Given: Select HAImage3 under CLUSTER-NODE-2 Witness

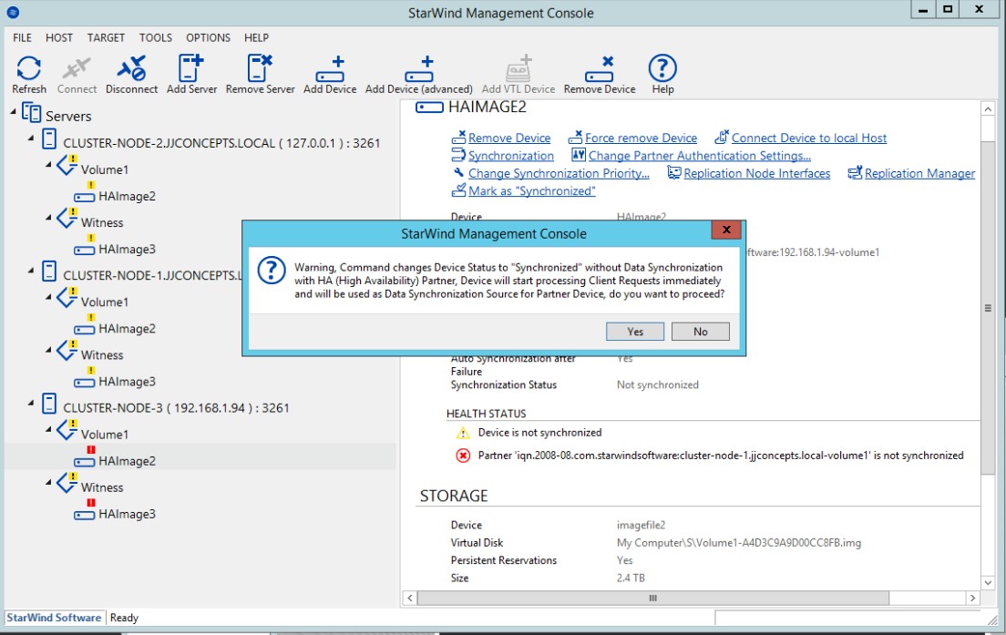Looking at the screenshot, I should click(x=127, y=249).
